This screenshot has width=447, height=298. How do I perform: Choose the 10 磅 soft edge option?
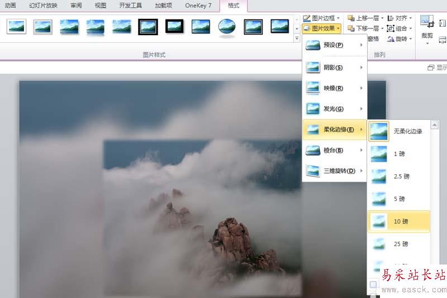point(399,222)
